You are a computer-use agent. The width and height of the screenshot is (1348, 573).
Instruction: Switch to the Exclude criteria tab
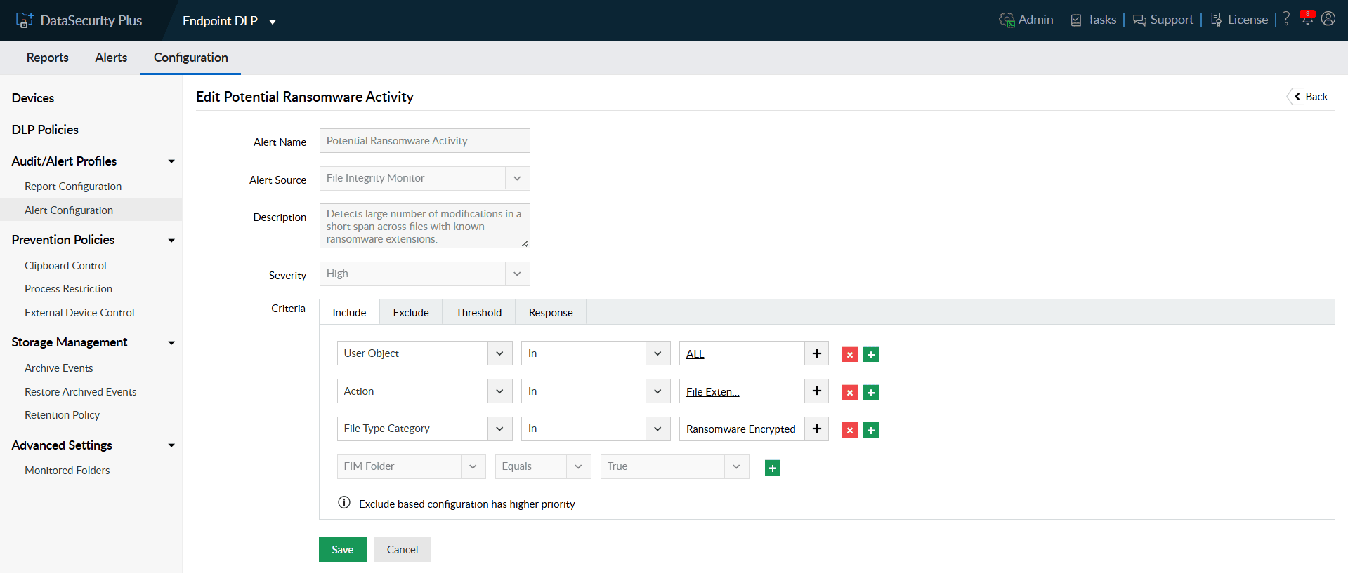(411, 312)
